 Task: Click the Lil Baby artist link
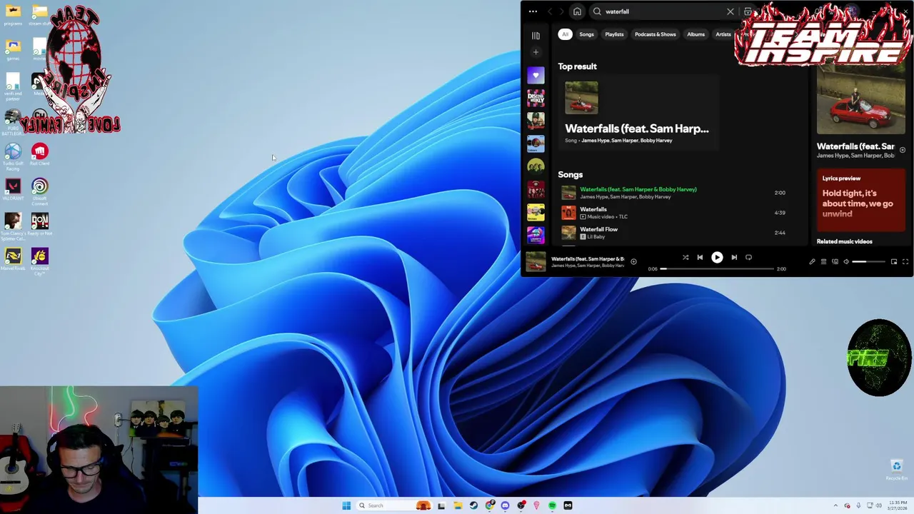[x=596, y=237]
